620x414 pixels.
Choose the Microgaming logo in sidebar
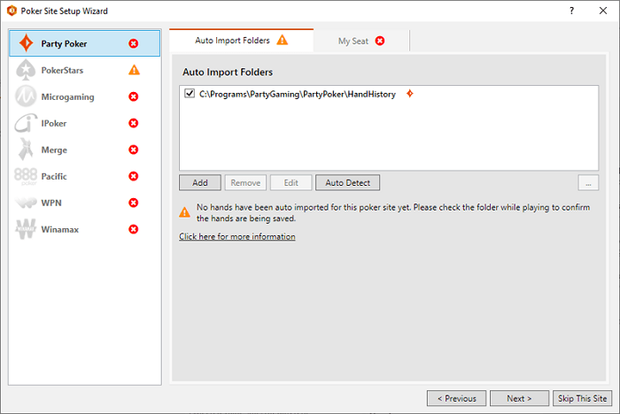click(x=26, y=96)
